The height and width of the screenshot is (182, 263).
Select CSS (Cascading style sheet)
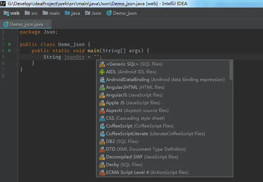(163, 118)
